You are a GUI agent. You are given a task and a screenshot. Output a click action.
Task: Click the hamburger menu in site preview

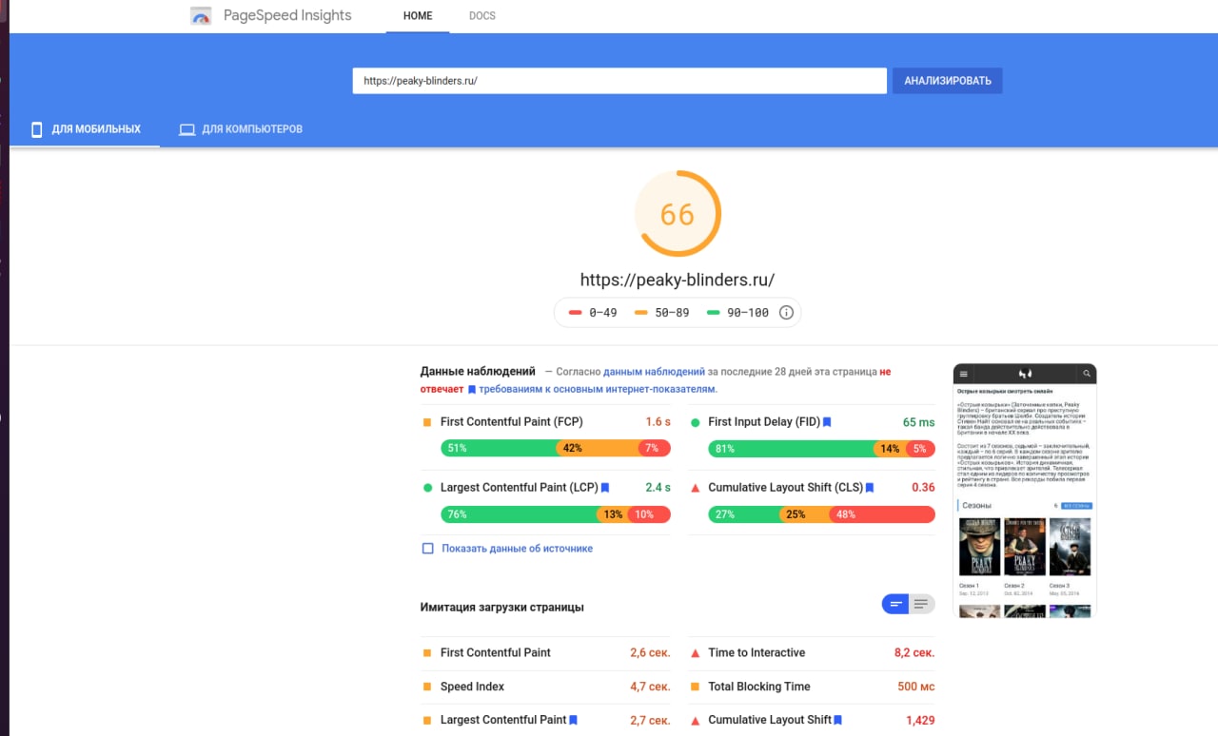pos(963,374)
